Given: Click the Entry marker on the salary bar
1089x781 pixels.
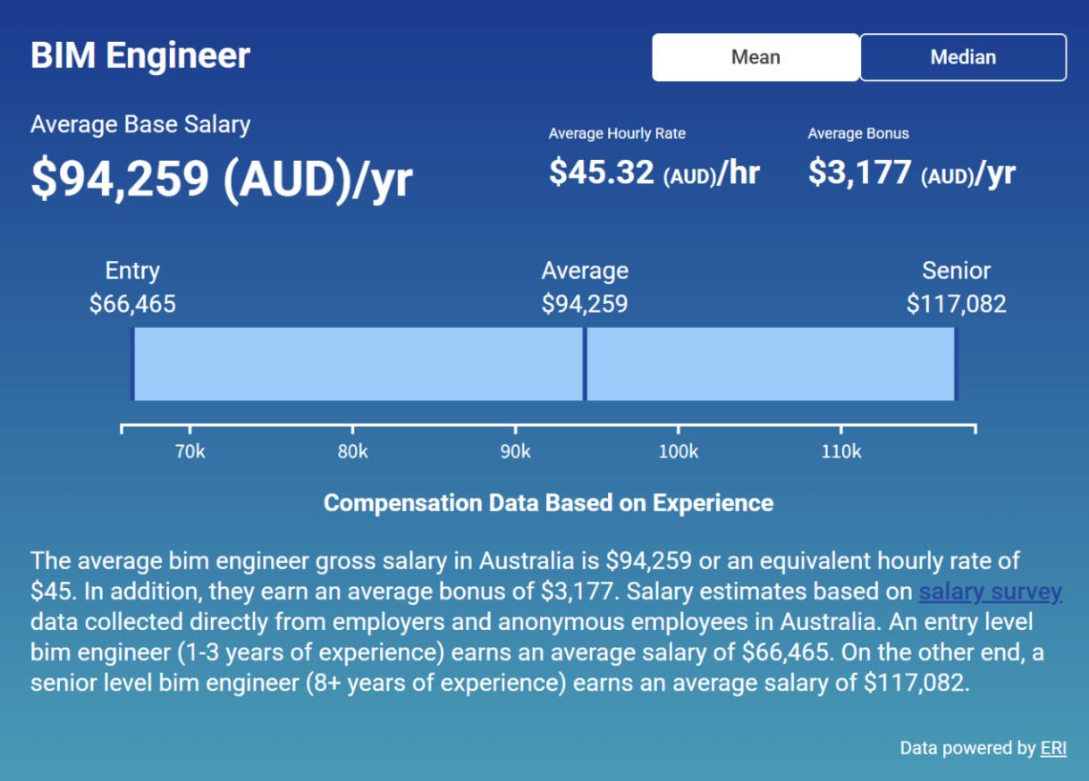Looking at the screenshot, I should click(x=132, y=364).
